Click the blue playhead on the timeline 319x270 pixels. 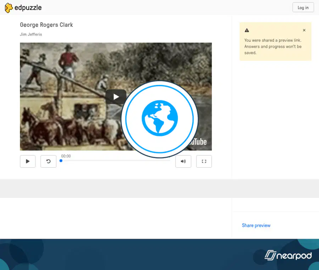pyautogui.click(x=61, y=161)
